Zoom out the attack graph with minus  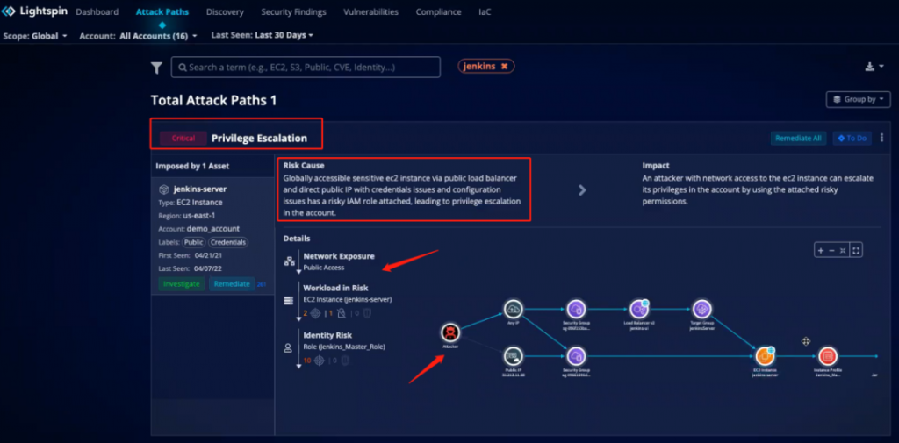click(831, 250)
